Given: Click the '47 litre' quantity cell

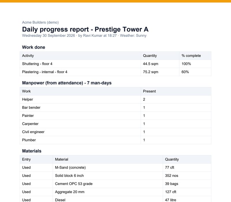Looking at the screenshot, I should (x=187, y=199).
